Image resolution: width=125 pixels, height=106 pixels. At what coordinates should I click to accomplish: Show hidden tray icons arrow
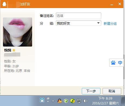coord(53,101)
